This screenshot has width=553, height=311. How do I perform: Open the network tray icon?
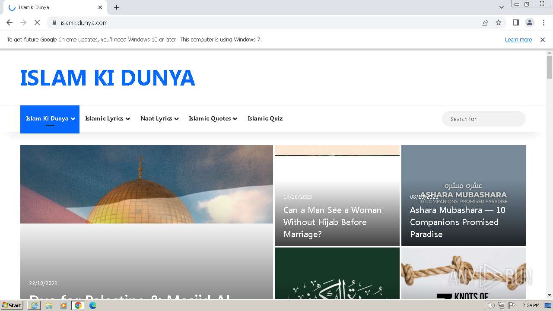pos(502,305)
